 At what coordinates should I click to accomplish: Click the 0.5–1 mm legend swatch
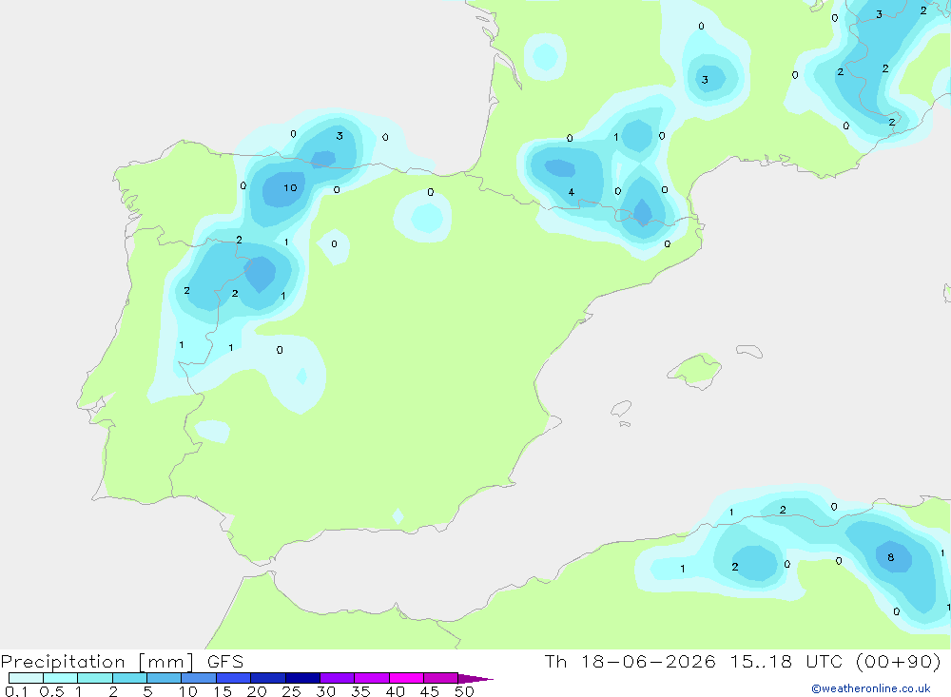coord(61,678)
